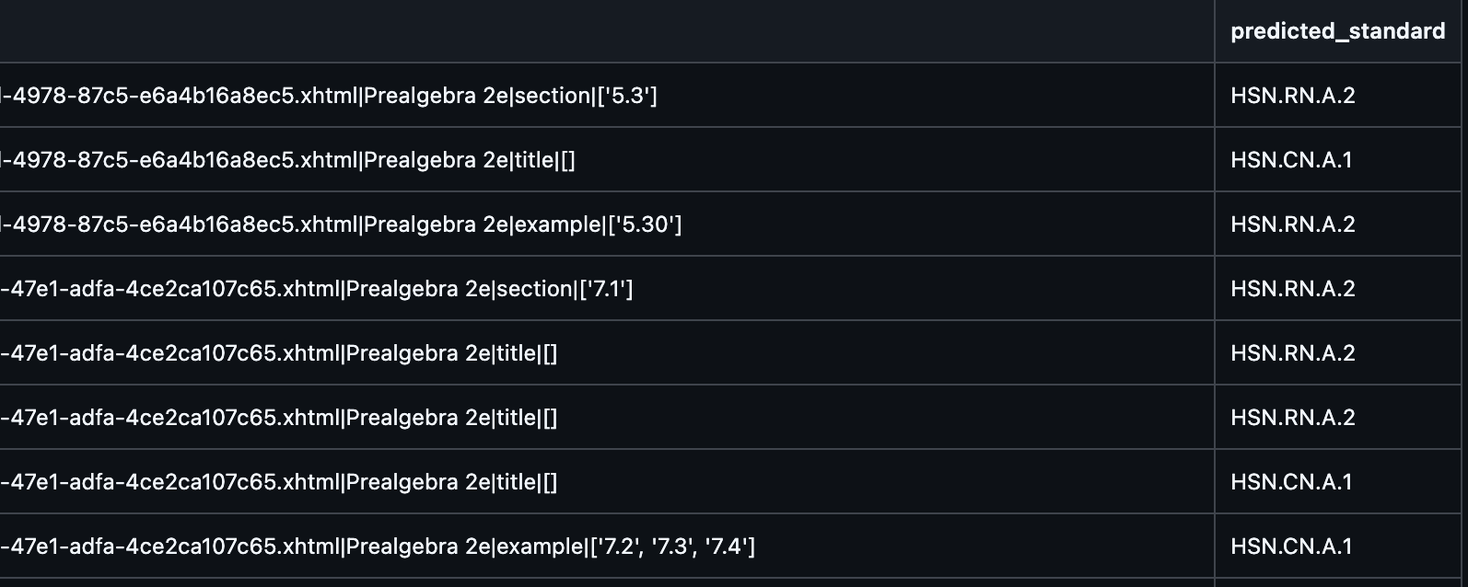1468x587 pixels.
Task: Click the blank header cell left of predicted_standard
Action: coord(607,31)
